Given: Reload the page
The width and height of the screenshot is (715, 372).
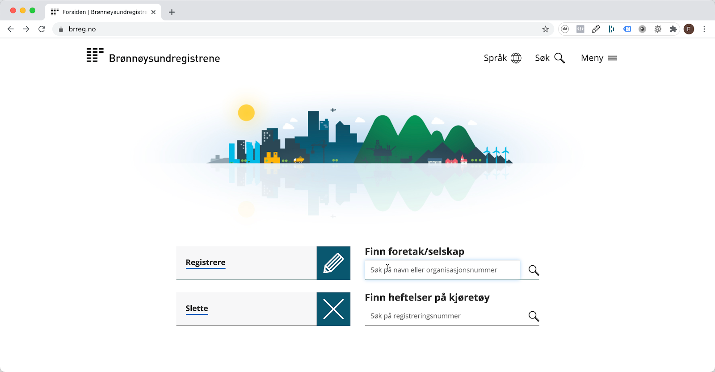Looking at the screenshot, I should click(42, 29).
